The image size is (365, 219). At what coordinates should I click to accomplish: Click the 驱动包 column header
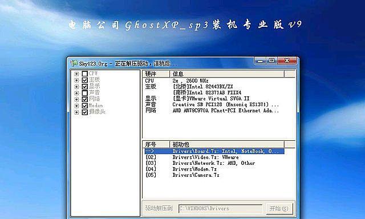click(x=227, y=144)
